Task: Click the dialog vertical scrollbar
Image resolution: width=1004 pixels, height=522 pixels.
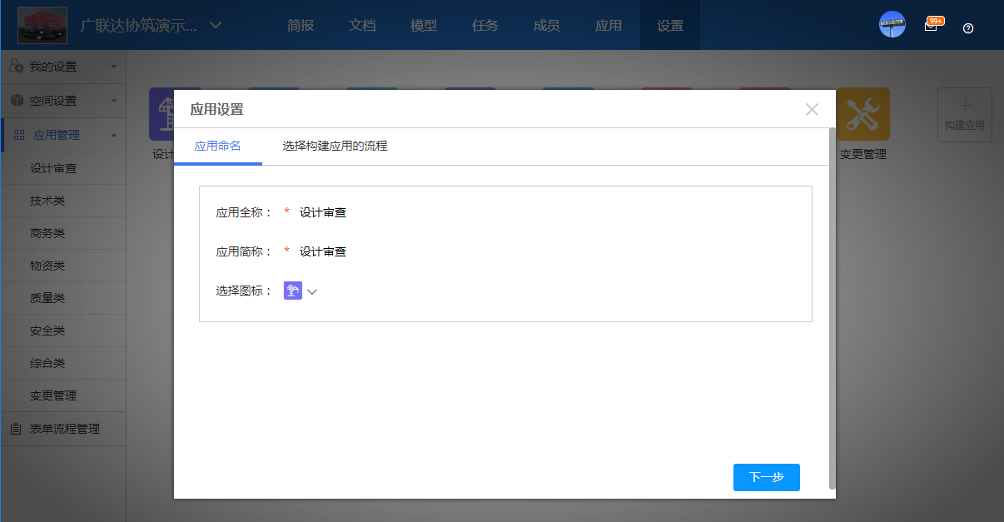Action: [833, 308]
